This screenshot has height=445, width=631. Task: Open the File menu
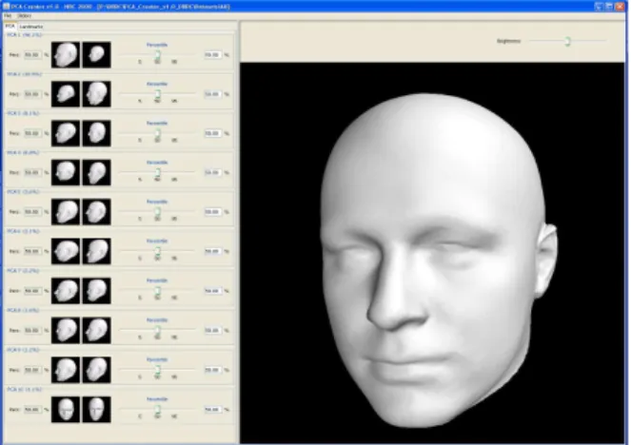8,15
